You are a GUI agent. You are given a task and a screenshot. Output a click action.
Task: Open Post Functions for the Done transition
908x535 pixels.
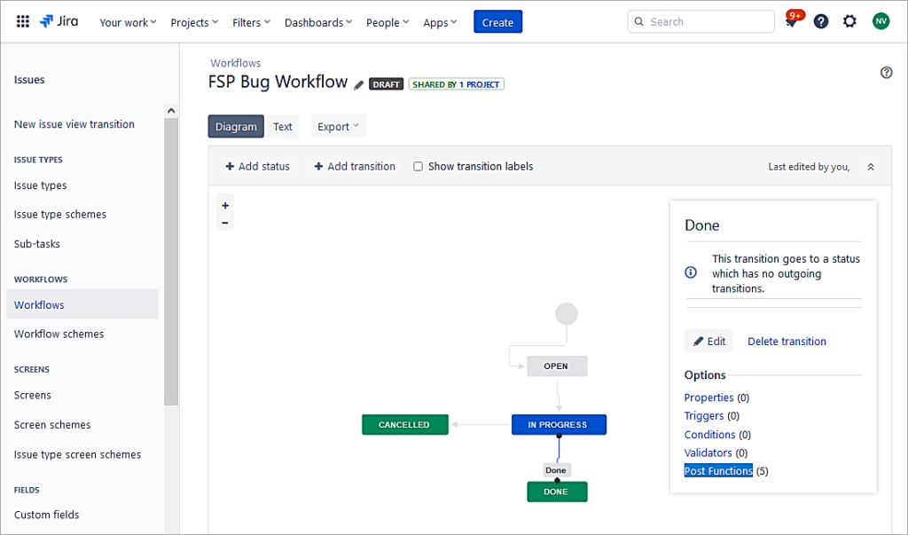tap(718, 470)
